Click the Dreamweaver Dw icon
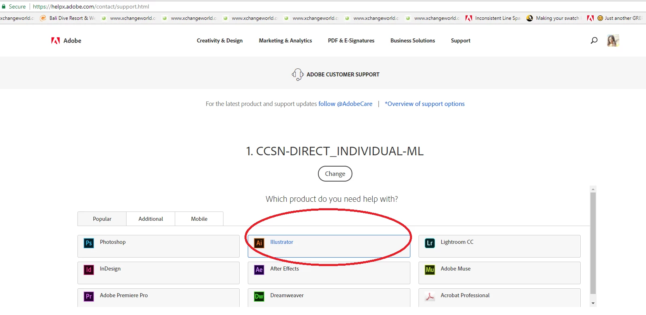 (x=259, y=296)
